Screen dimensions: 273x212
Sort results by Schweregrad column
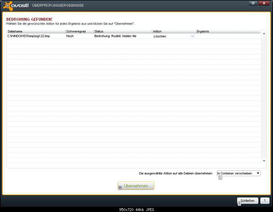tap(79, 31)
